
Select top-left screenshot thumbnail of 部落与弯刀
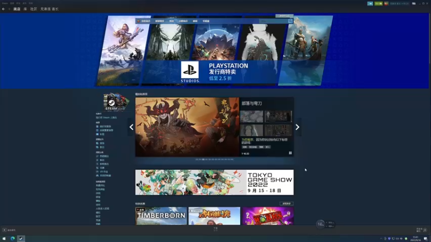[252, 116]
